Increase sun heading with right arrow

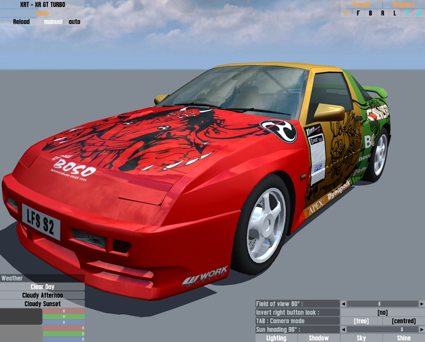(x=422, y=330)
